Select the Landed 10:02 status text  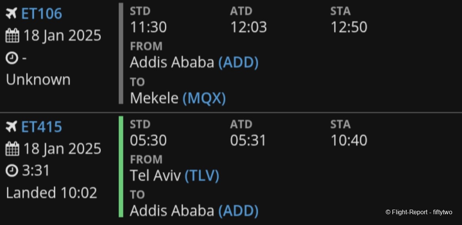coord(52,193)
